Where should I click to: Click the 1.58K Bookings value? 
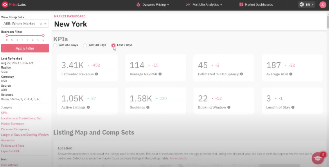point(141,98)
